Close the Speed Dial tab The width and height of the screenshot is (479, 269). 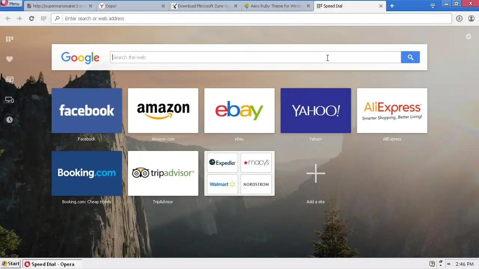click(381, 6)
